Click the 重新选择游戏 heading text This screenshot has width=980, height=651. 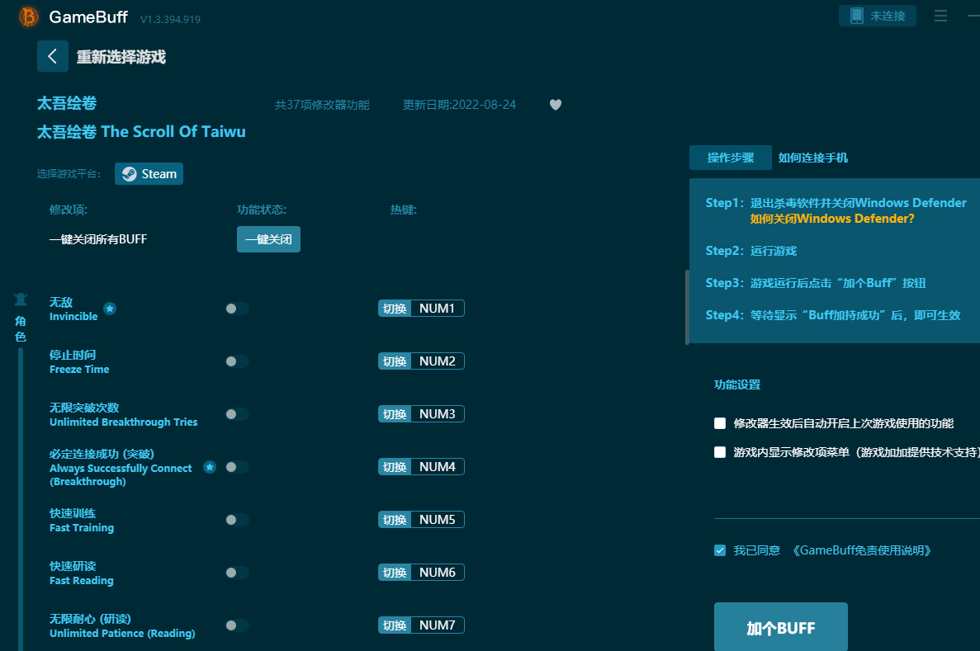click(121, 57)
